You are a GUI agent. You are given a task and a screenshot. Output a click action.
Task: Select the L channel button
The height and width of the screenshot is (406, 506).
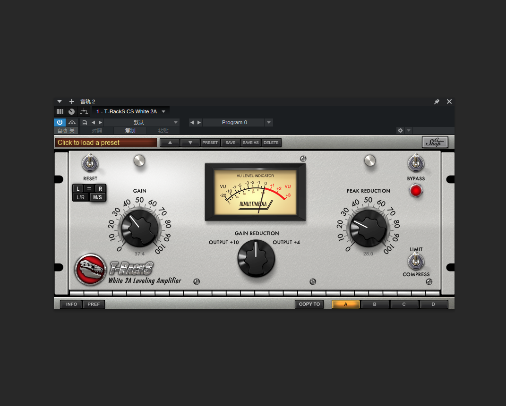(78, 189)
